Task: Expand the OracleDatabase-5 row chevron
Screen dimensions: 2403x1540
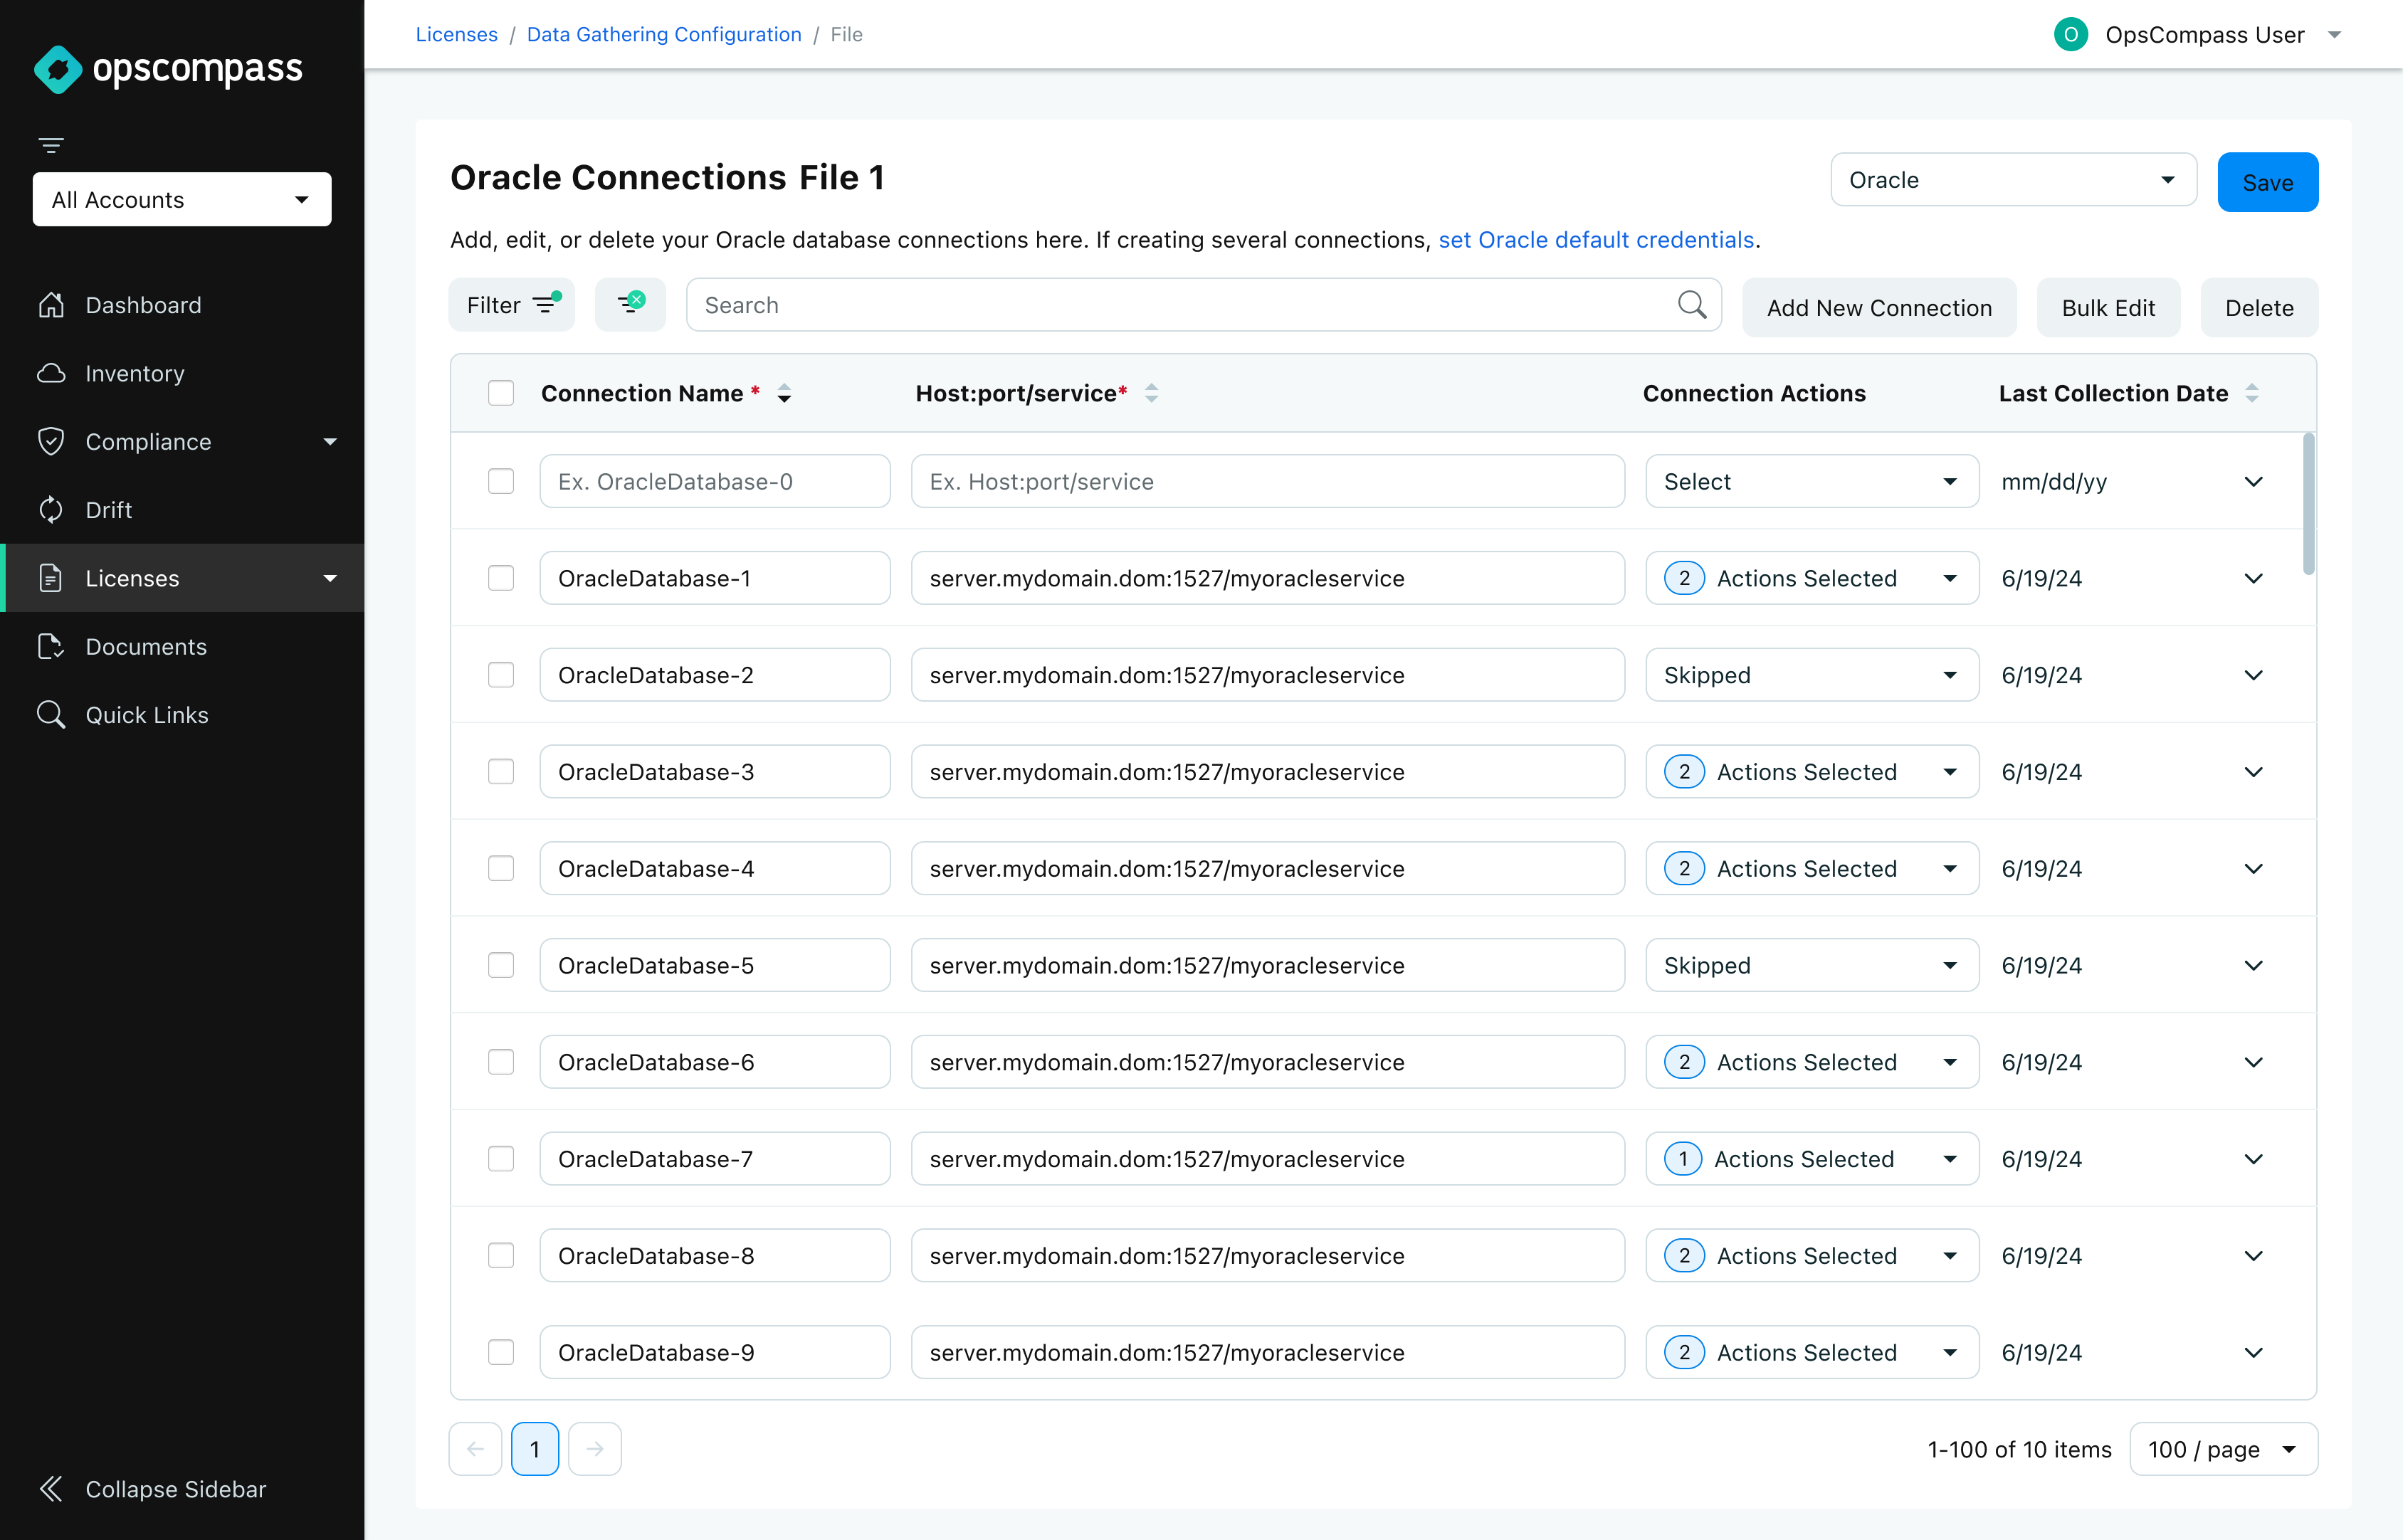Action: [x=2252, y=965]
